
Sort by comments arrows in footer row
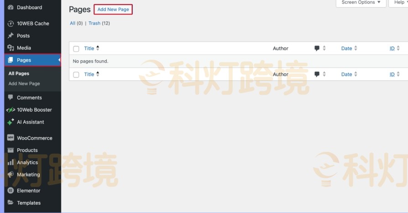(324, 74)
